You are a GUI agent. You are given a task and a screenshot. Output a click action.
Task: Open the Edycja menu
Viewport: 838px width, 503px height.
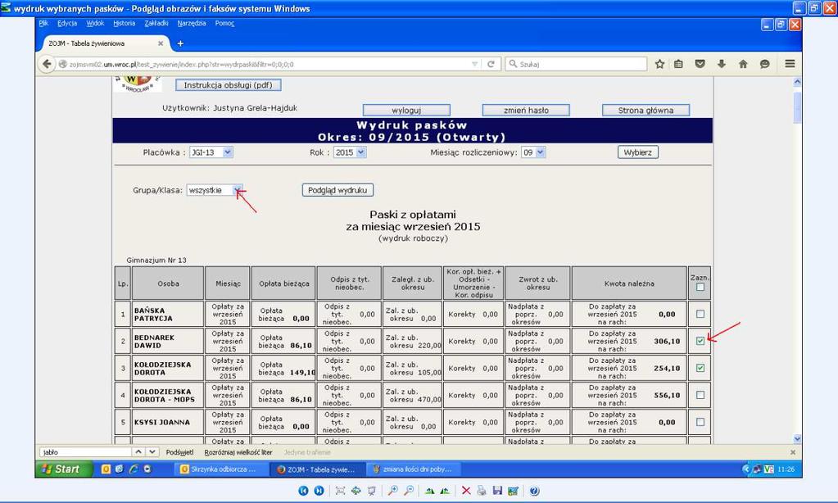click(67, 23)
